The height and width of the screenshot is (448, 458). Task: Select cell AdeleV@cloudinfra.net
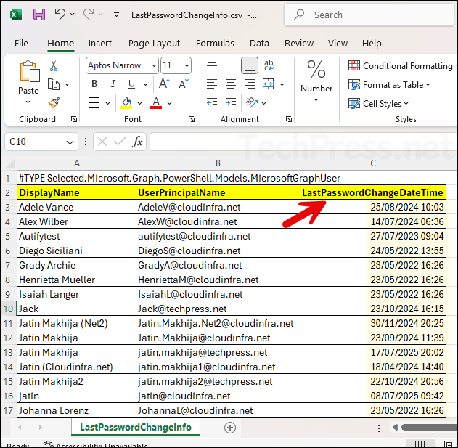[x=218, y=207]
